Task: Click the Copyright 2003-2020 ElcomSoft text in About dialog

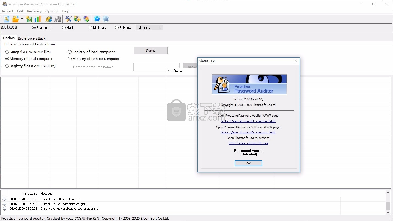Action: point(248,105)
